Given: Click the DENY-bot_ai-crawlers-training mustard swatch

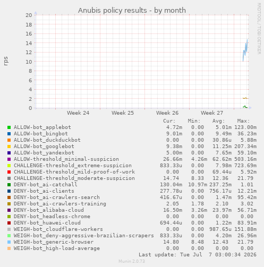Looking at the screenshot, I should click(x=9, y=204).
